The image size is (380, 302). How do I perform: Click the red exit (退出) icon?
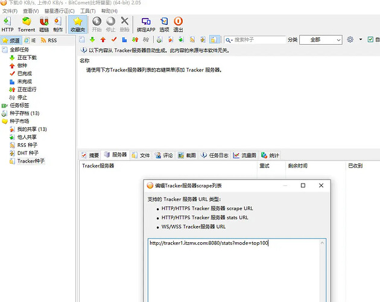point(178,24)
